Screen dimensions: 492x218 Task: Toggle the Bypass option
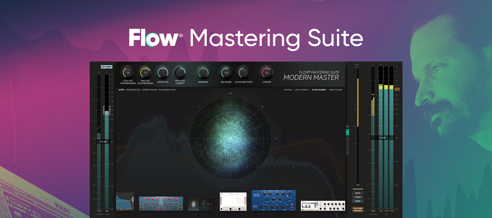pyautogui.click(x=288, y=90)
